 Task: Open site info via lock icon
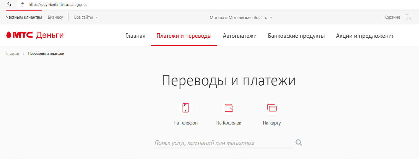pos(23,4)
